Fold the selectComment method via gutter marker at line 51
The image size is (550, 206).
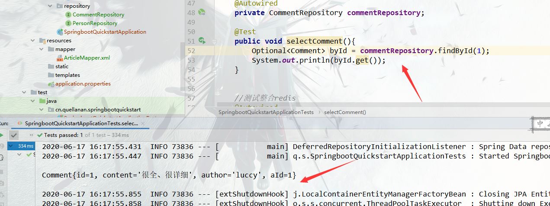point(215,41)
